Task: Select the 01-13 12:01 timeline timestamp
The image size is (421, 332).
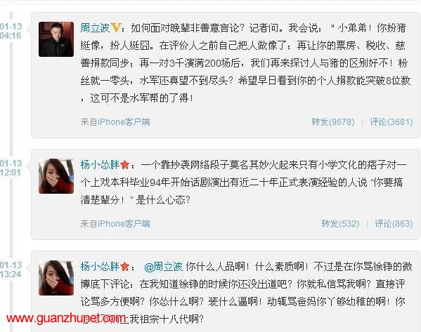Action: pyautogui.click(x=11, y=168)
